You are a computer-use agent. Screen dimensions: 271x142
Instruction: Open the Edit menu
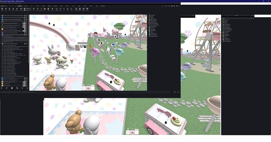pos(4,3)
